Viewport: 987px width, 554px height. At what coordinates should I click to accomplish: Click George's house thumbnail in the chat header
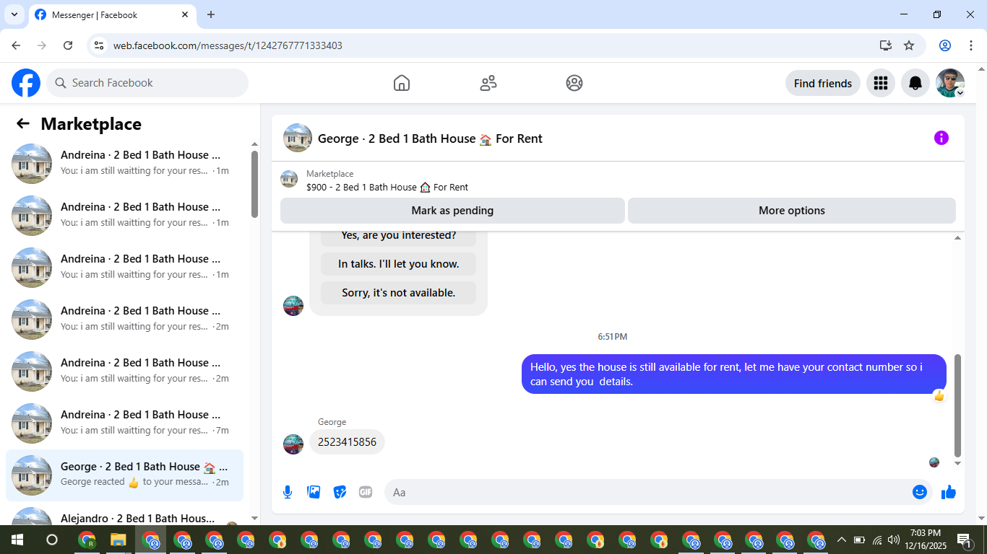point(298,138)
